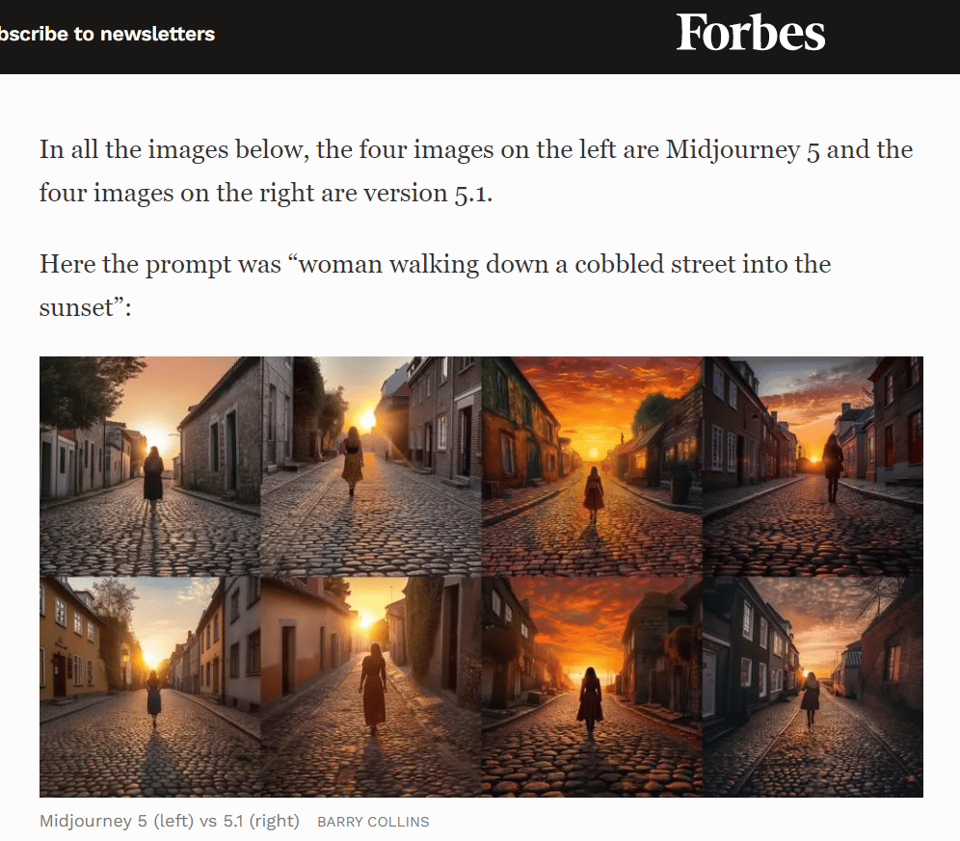Image resolution: width=960 pixels, height=841 pixels.
Task: Select the top image of the woman in a floral skirt
Action: click(x=371, y=466)
